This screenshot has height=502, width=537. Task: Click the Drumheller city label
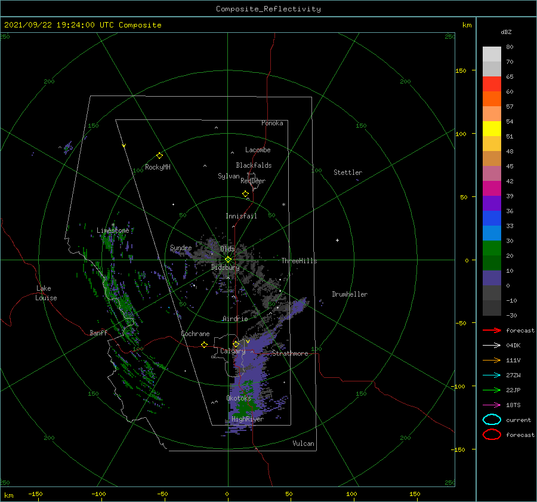tap(350, 294)
